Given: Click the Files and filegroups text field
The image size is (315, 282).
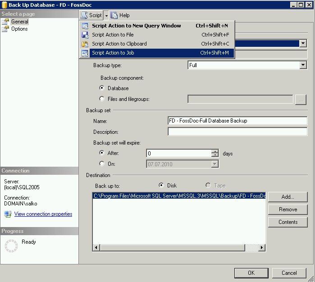Looking at the screenshot, I should (x=240, y=99).
